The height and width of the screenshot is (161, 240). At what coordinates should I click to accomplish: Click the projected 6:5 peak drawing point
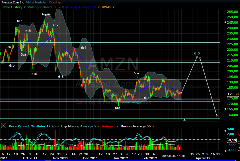197,57
